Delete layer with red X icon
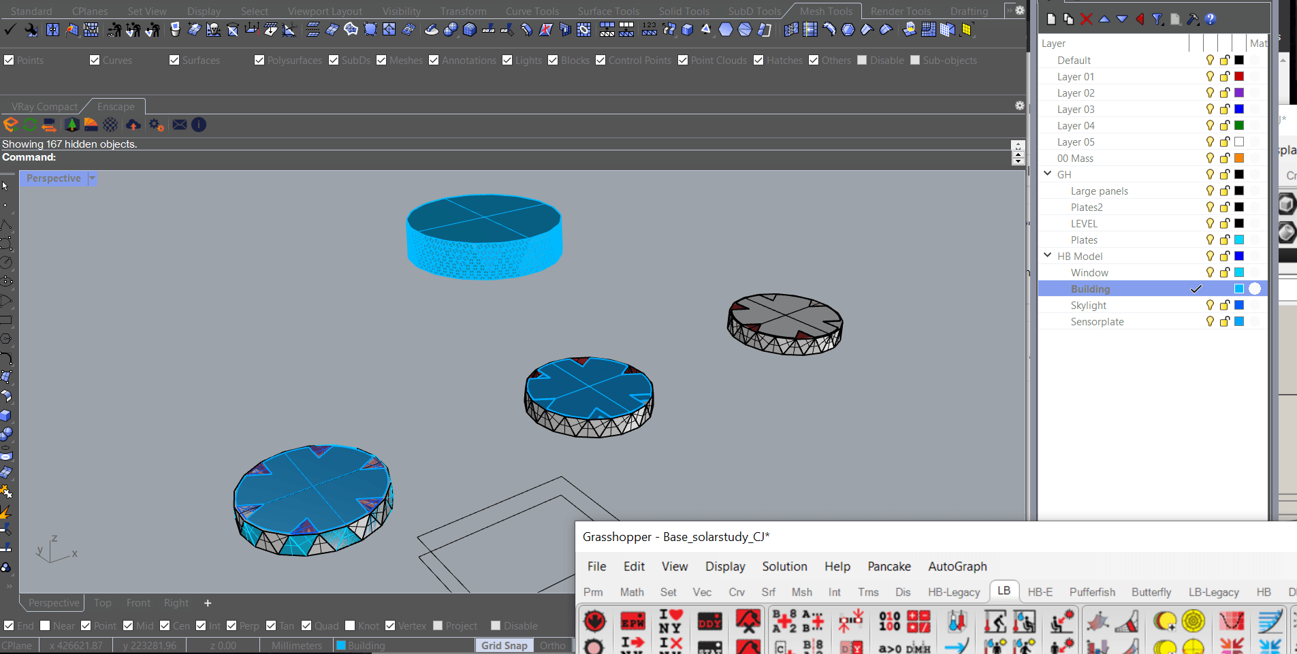 [x=1087, y=19]
